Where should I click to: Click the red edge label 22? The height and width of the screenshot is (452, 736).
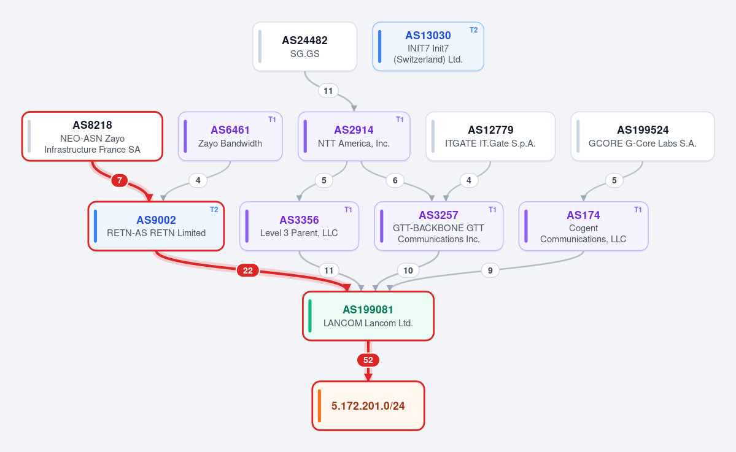tap(248, 270)
